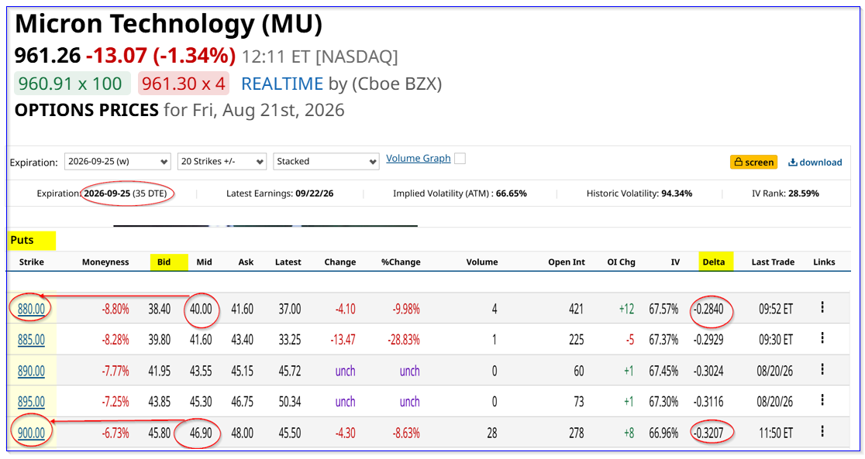Open links menu for 885.00 strike row

[822, 338]
